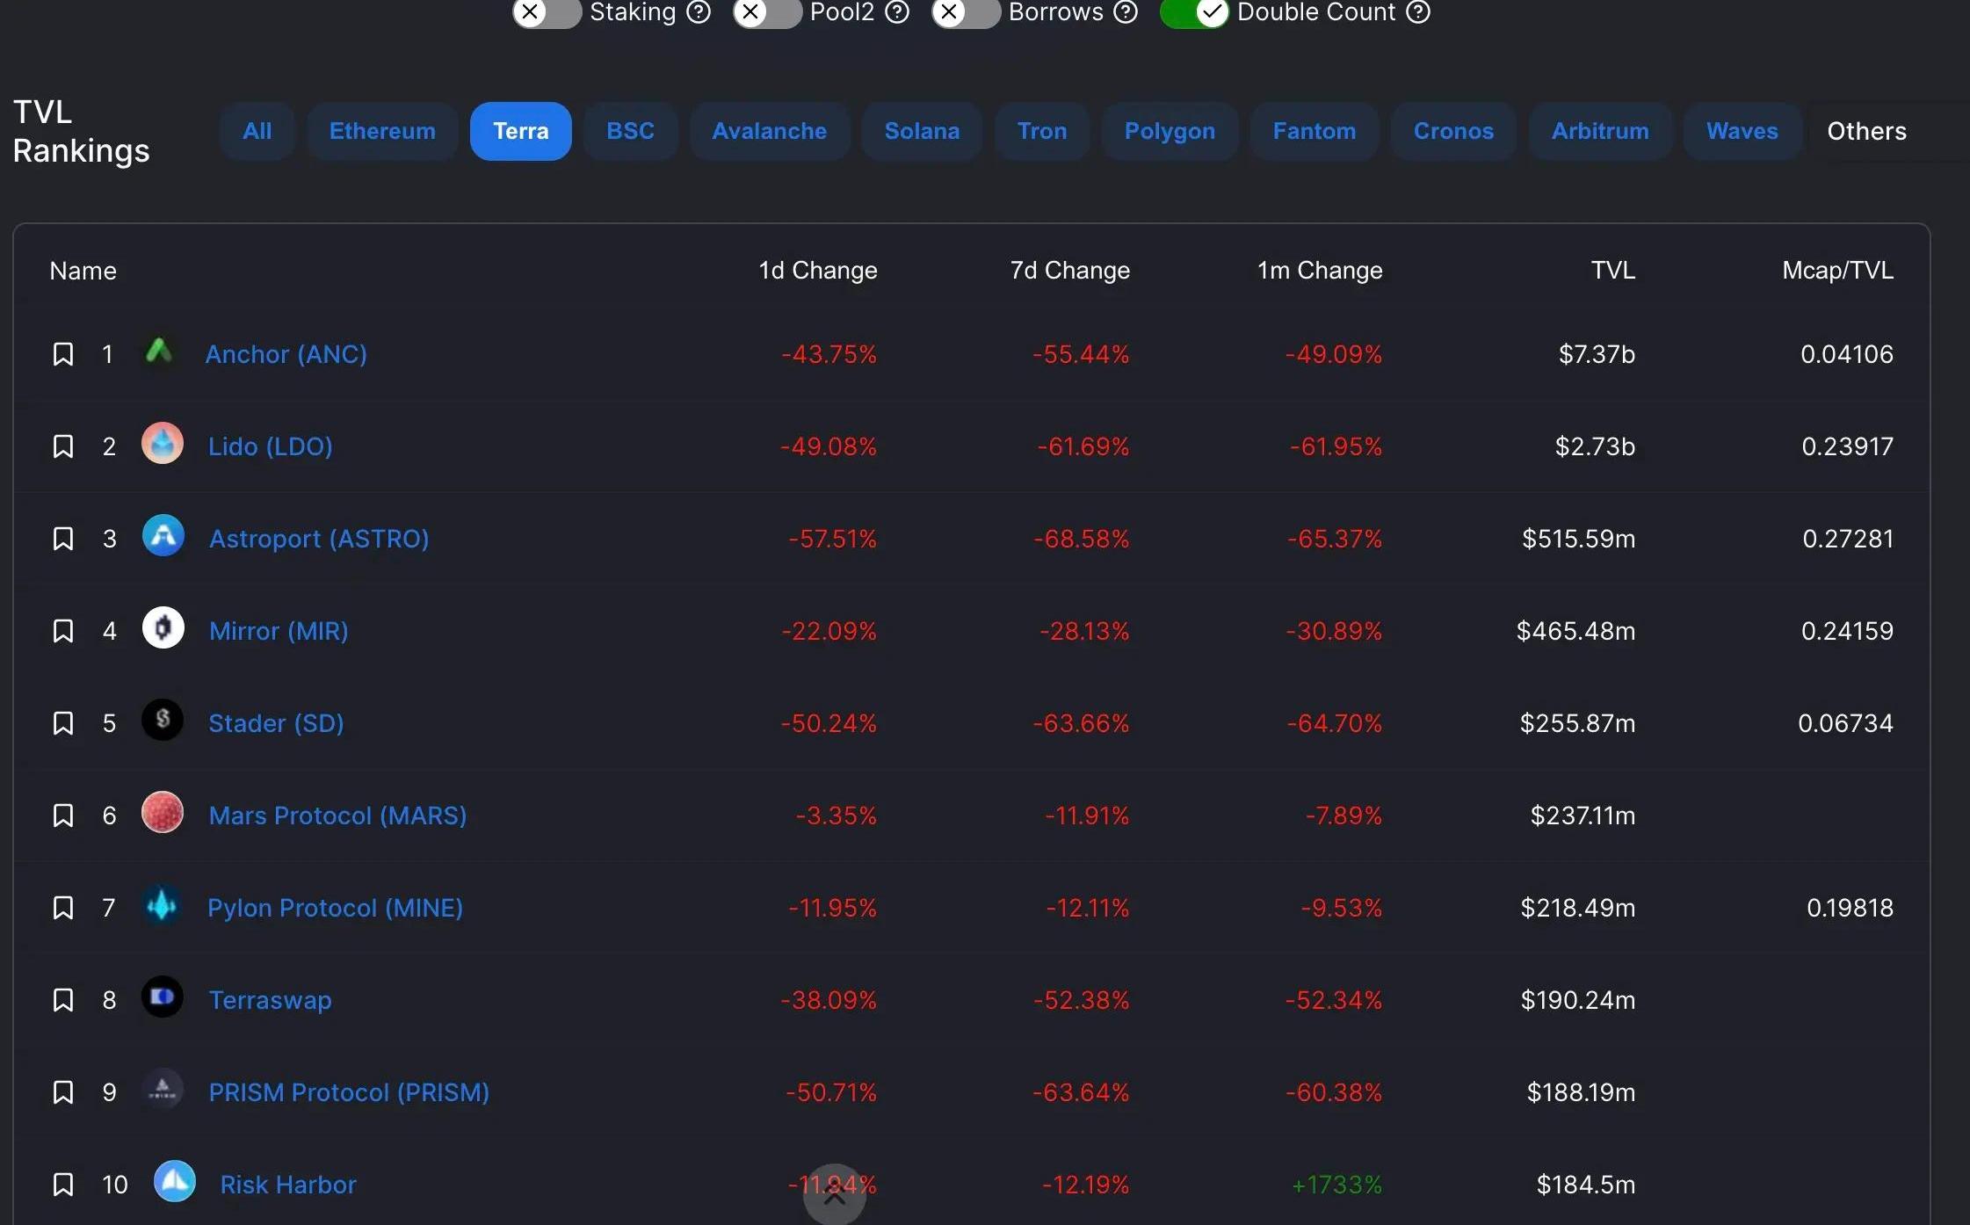Bookmark the Astroport (ASTRO) row
The width and height of the screenshot is (1970, 1225).
(63, 539)
